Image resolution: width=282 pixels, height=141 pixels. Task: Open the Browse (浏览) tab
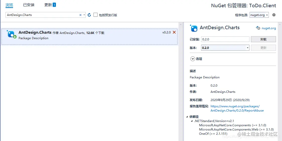tap(9, 5)
